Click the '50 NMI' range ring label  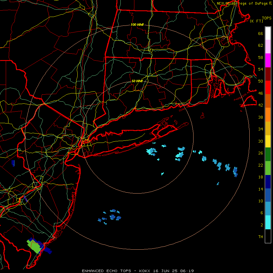[x=137, y=81]
